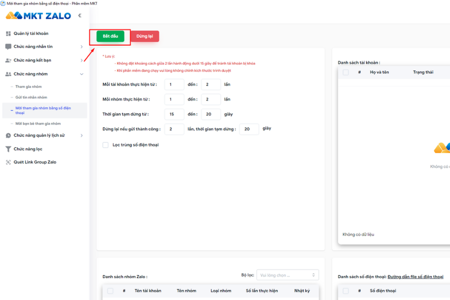Expand Chức năng nhắn tin chevron

point(81,47)
